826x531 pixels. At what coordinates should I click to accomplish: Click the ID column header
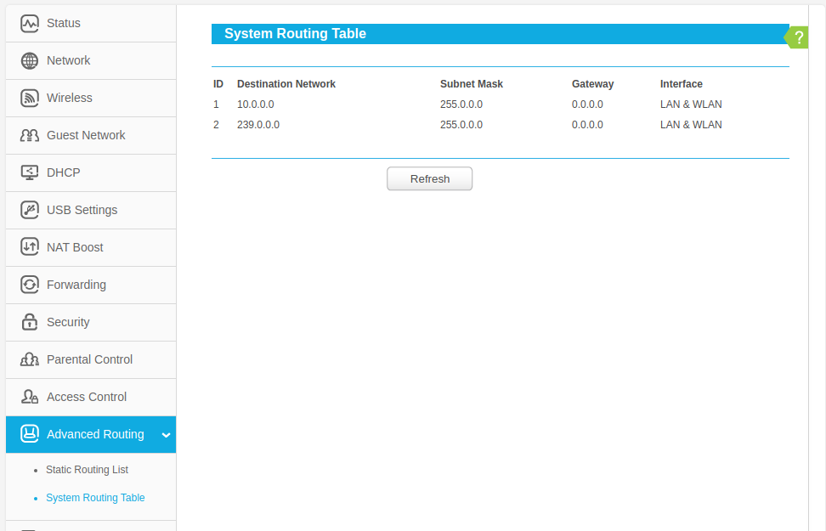coord(218,84)
